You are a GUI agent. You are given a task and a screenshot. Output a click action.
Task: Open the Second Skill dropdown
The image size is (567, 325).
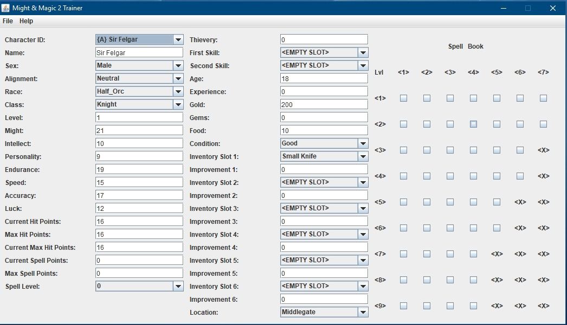click(324, 65)
